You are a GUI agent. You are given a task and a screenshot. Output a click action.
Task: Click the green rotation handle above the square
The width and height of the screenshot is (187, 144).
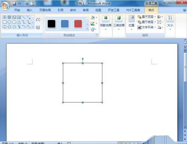pos(83,59)
